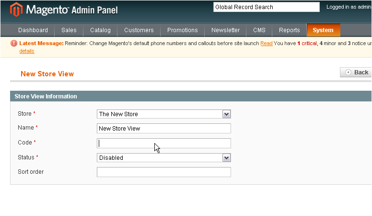Select The New Store combo box
This screenshot has width=372, height=216.
click(163, 114)
